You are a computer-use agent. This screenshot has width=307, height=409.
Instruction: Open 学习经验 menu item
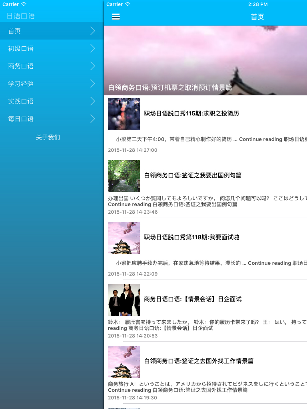point(52,83)
